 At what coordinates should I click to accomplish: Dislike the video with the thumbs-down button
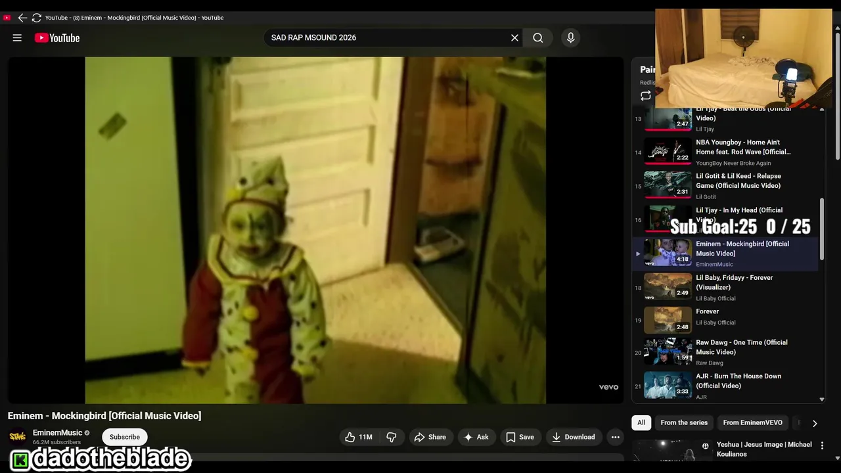point(392,437)
